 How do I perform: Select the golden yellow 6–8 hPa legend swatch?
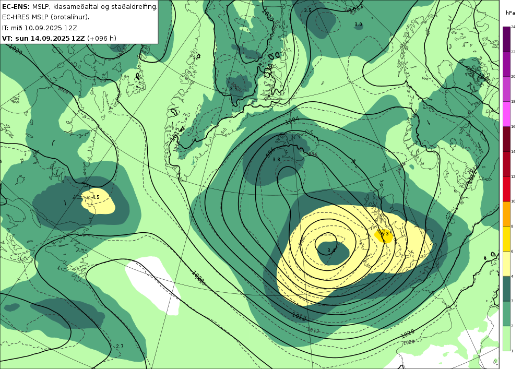(x=507, y=238)
